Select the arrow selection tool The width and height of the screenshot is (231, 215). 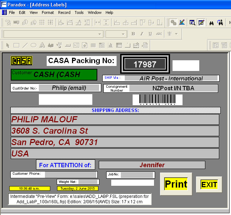[x=7, y=45]
